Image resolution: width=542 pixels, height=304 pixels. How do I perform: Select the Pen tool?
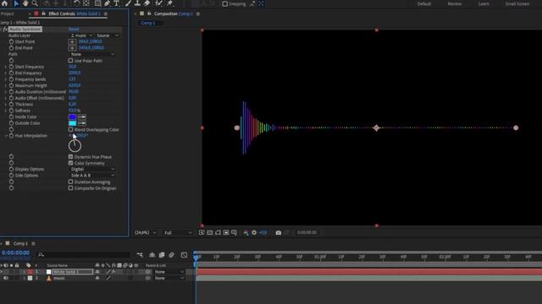[x=108, y=3]
